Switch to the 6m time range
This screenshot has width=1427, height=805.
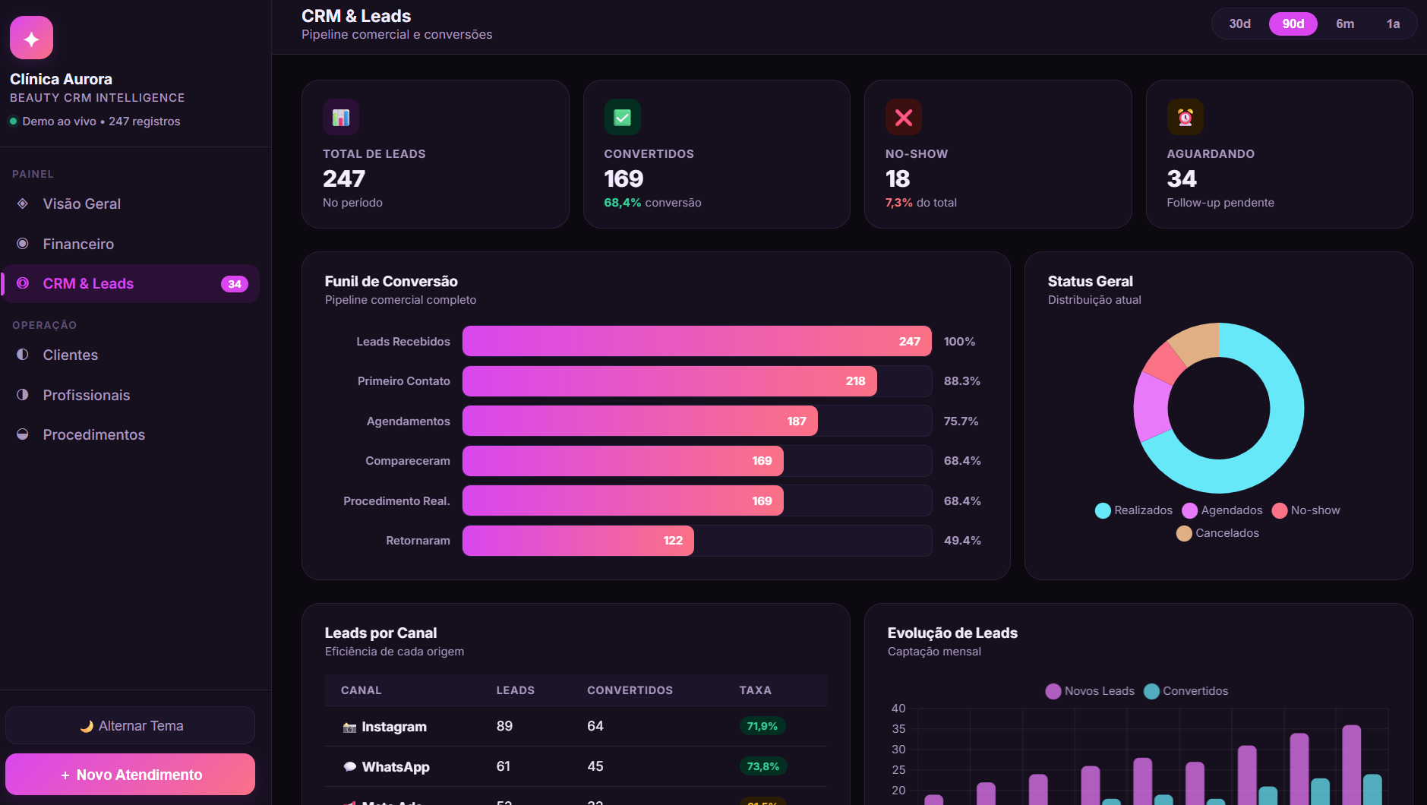click(x=1345, y=24)
